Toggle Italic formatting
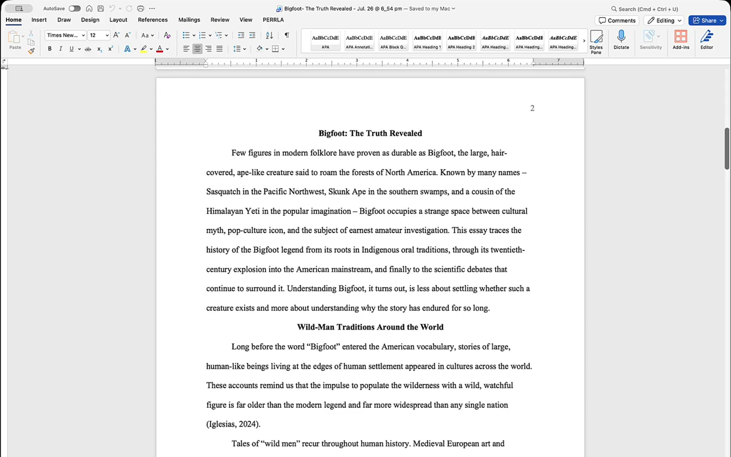The image size is (731, 457). point(61,49)
